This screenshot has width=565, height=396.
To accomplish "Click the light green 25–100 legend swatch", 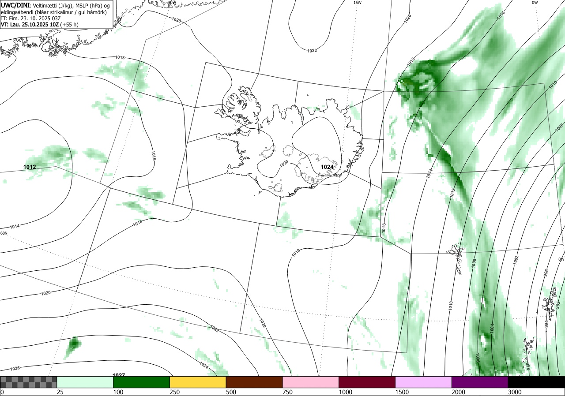I will coord(85,382).
